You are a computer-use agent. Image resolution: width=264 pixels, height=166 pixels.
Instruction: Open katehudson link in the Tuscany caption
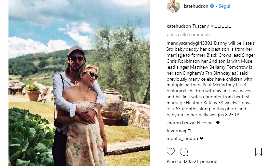(179, 26)
